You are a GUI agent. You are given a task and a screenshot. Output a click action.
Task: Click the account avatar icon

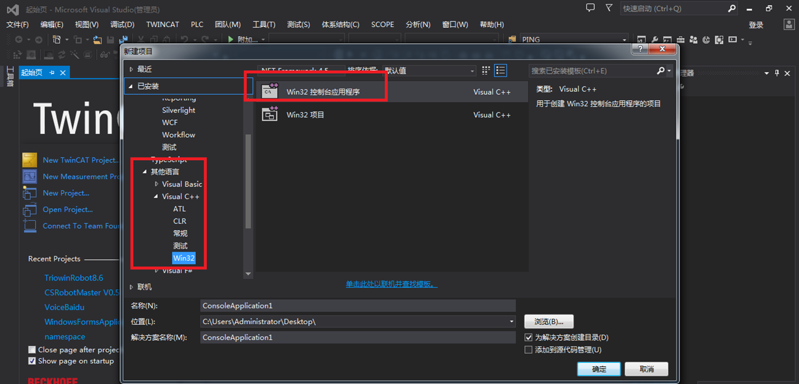click(789, 24)
